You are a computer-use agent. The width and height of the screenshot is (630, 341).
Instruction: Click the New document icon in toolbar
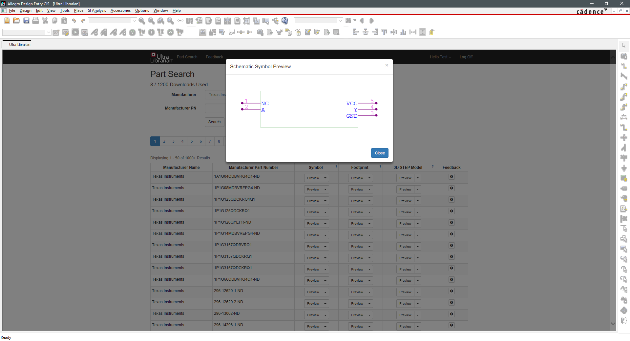click(7, 21)
